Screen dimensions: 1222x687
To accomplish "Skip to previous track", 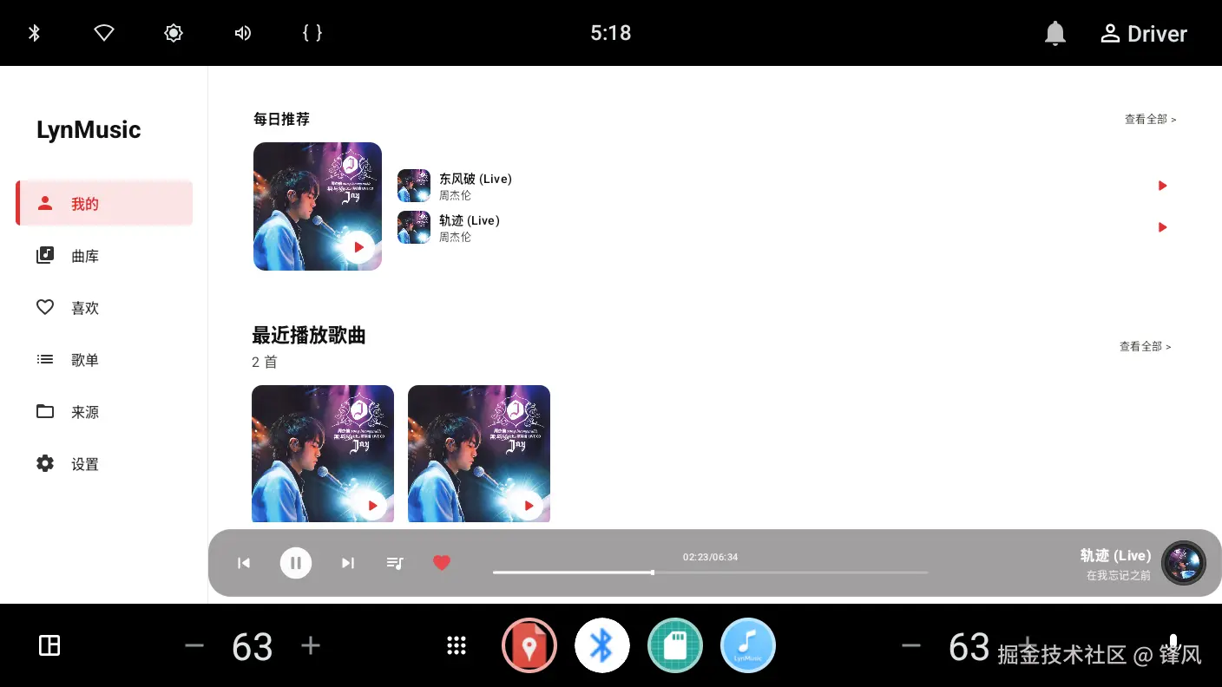I will [x=244, y=563].
